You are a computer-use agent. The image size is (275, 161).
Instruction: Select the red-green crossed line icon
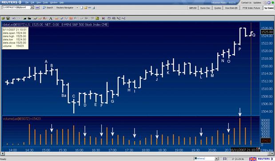[45, 18]
